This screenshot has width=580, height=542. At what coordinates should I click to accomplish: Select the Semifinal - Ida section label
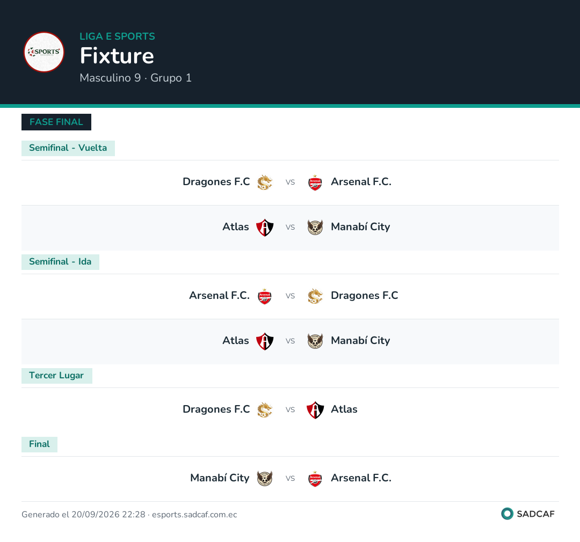[60, 262]
